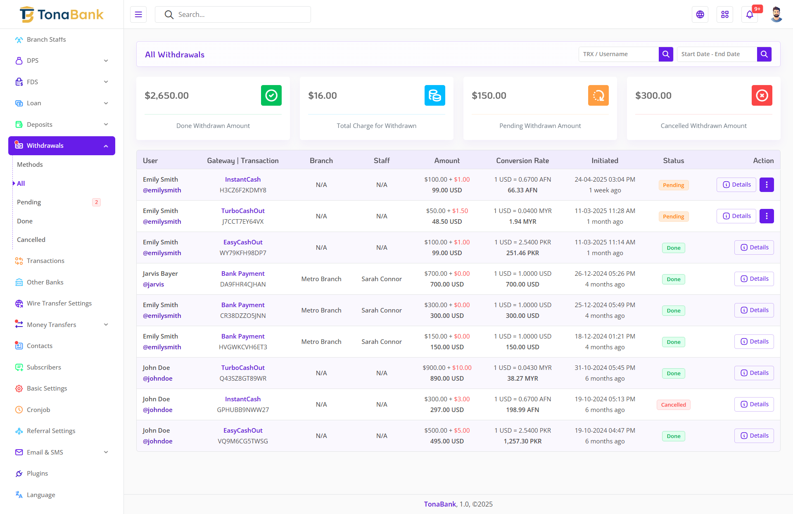Open the apps grid icon in header
The image size is (793, 514).
coord(725,14)
